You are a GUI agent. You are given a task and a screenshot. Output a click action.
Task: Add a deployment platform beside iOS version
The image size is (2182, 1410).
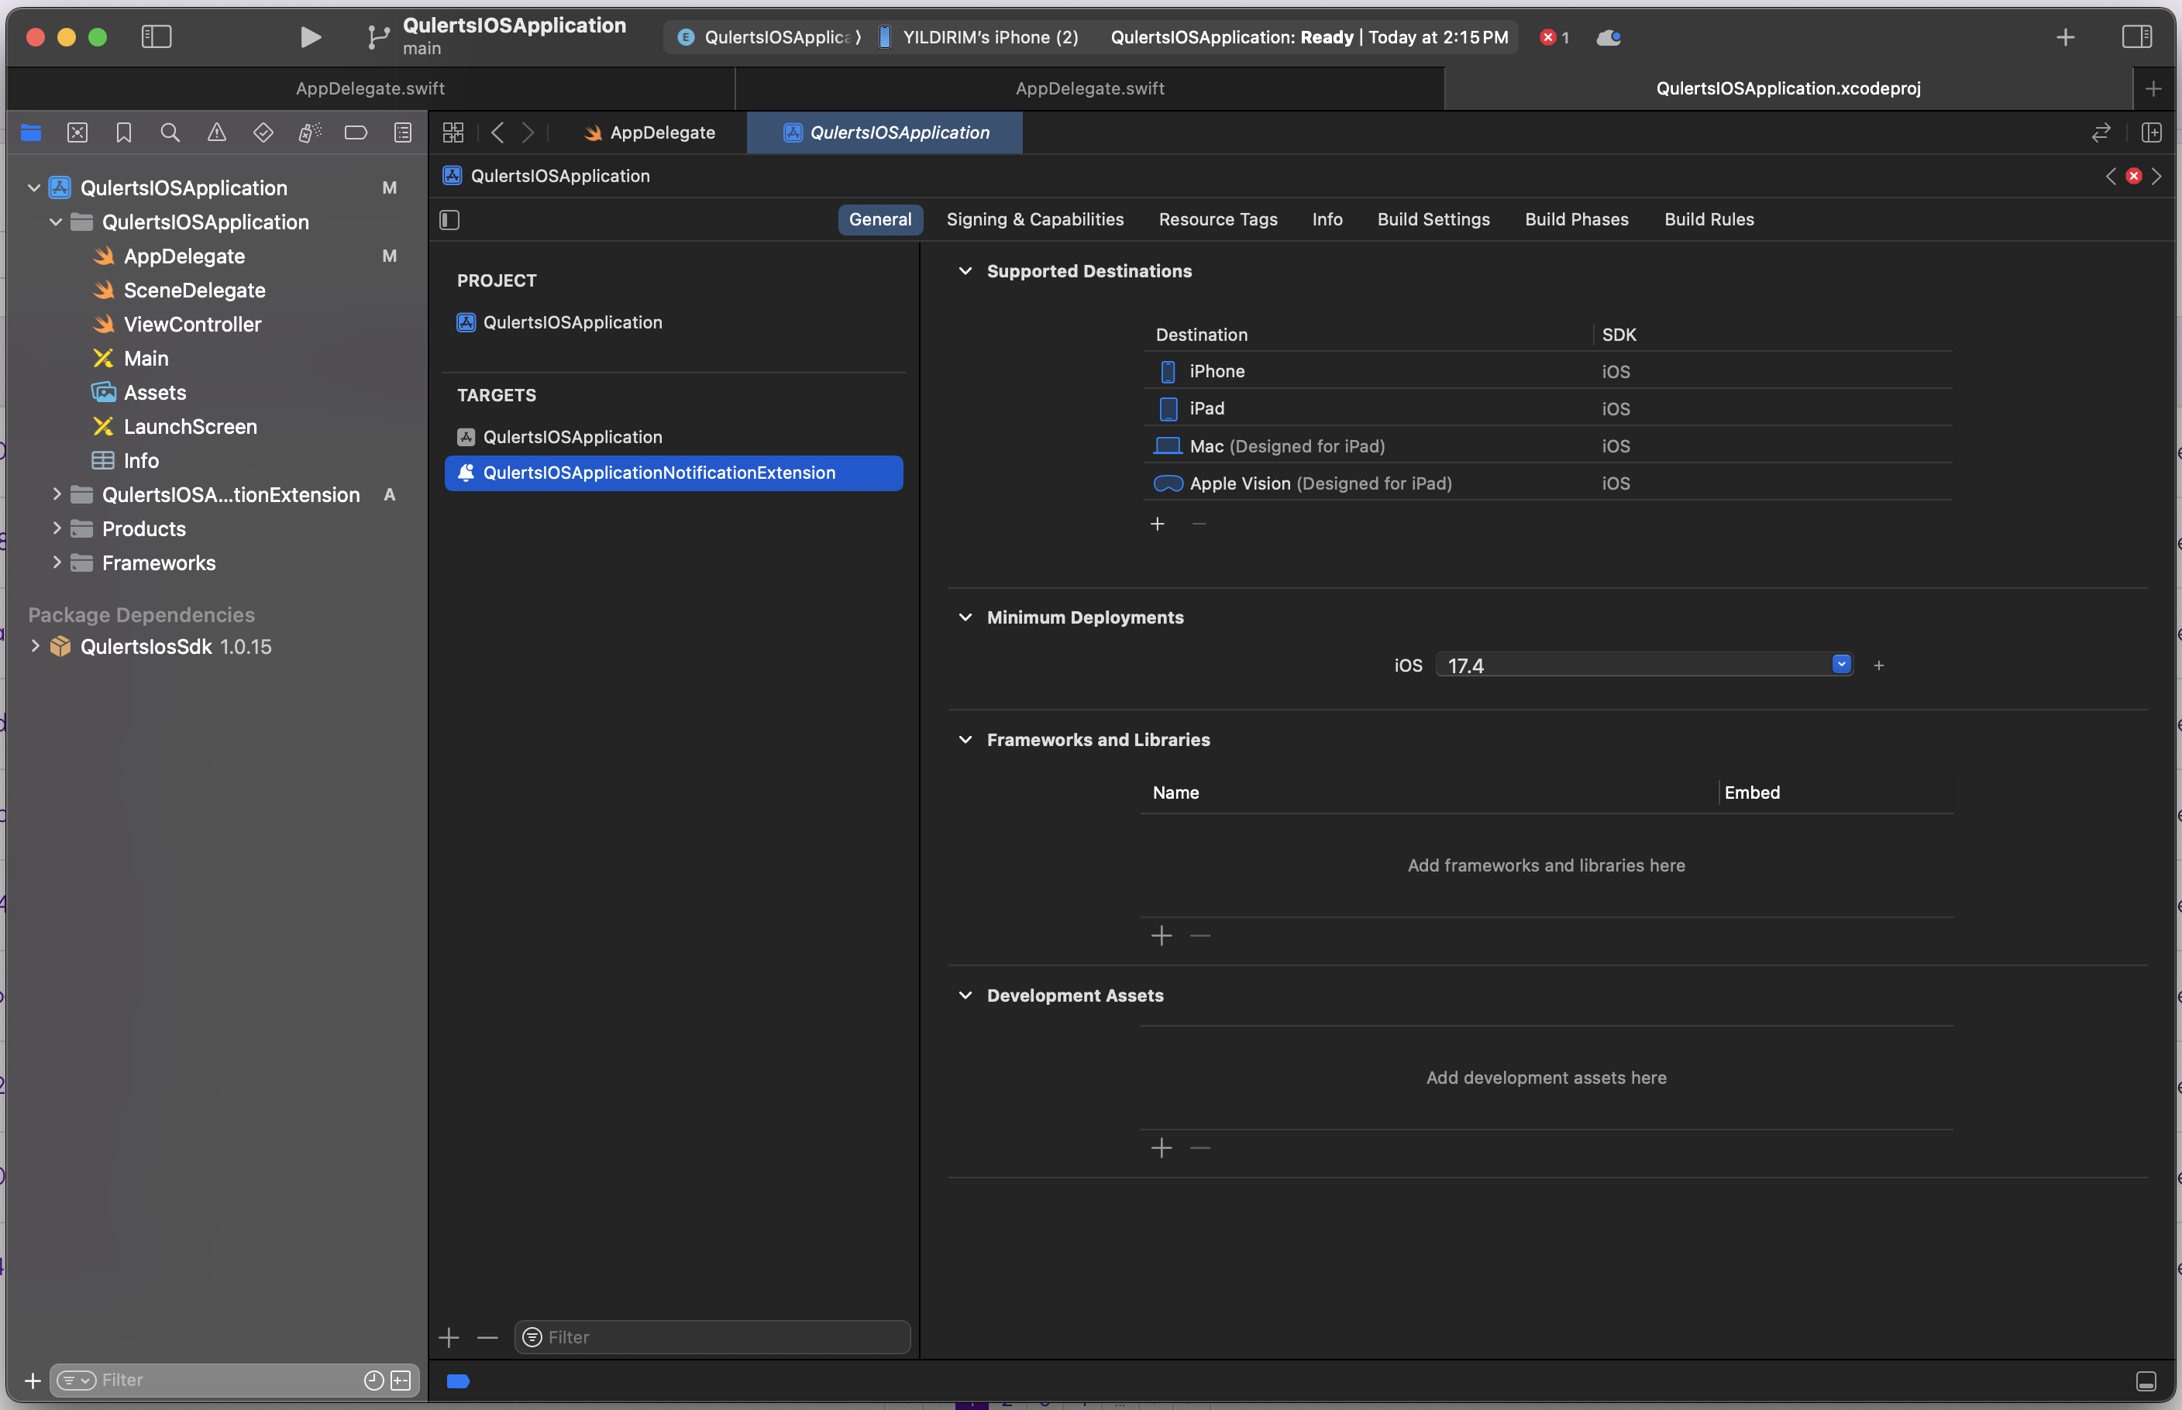point(1878,665)
